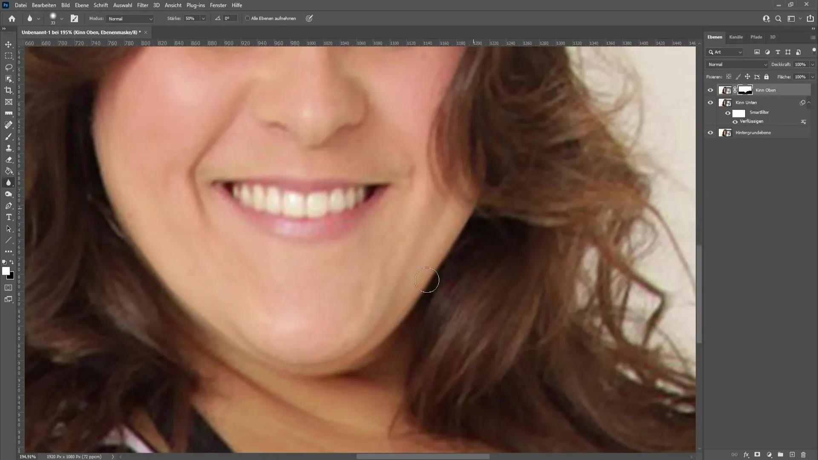The width and height of the screenshot is (818, 460).
Task: Open the Filter menu
Action: point(142,5)
